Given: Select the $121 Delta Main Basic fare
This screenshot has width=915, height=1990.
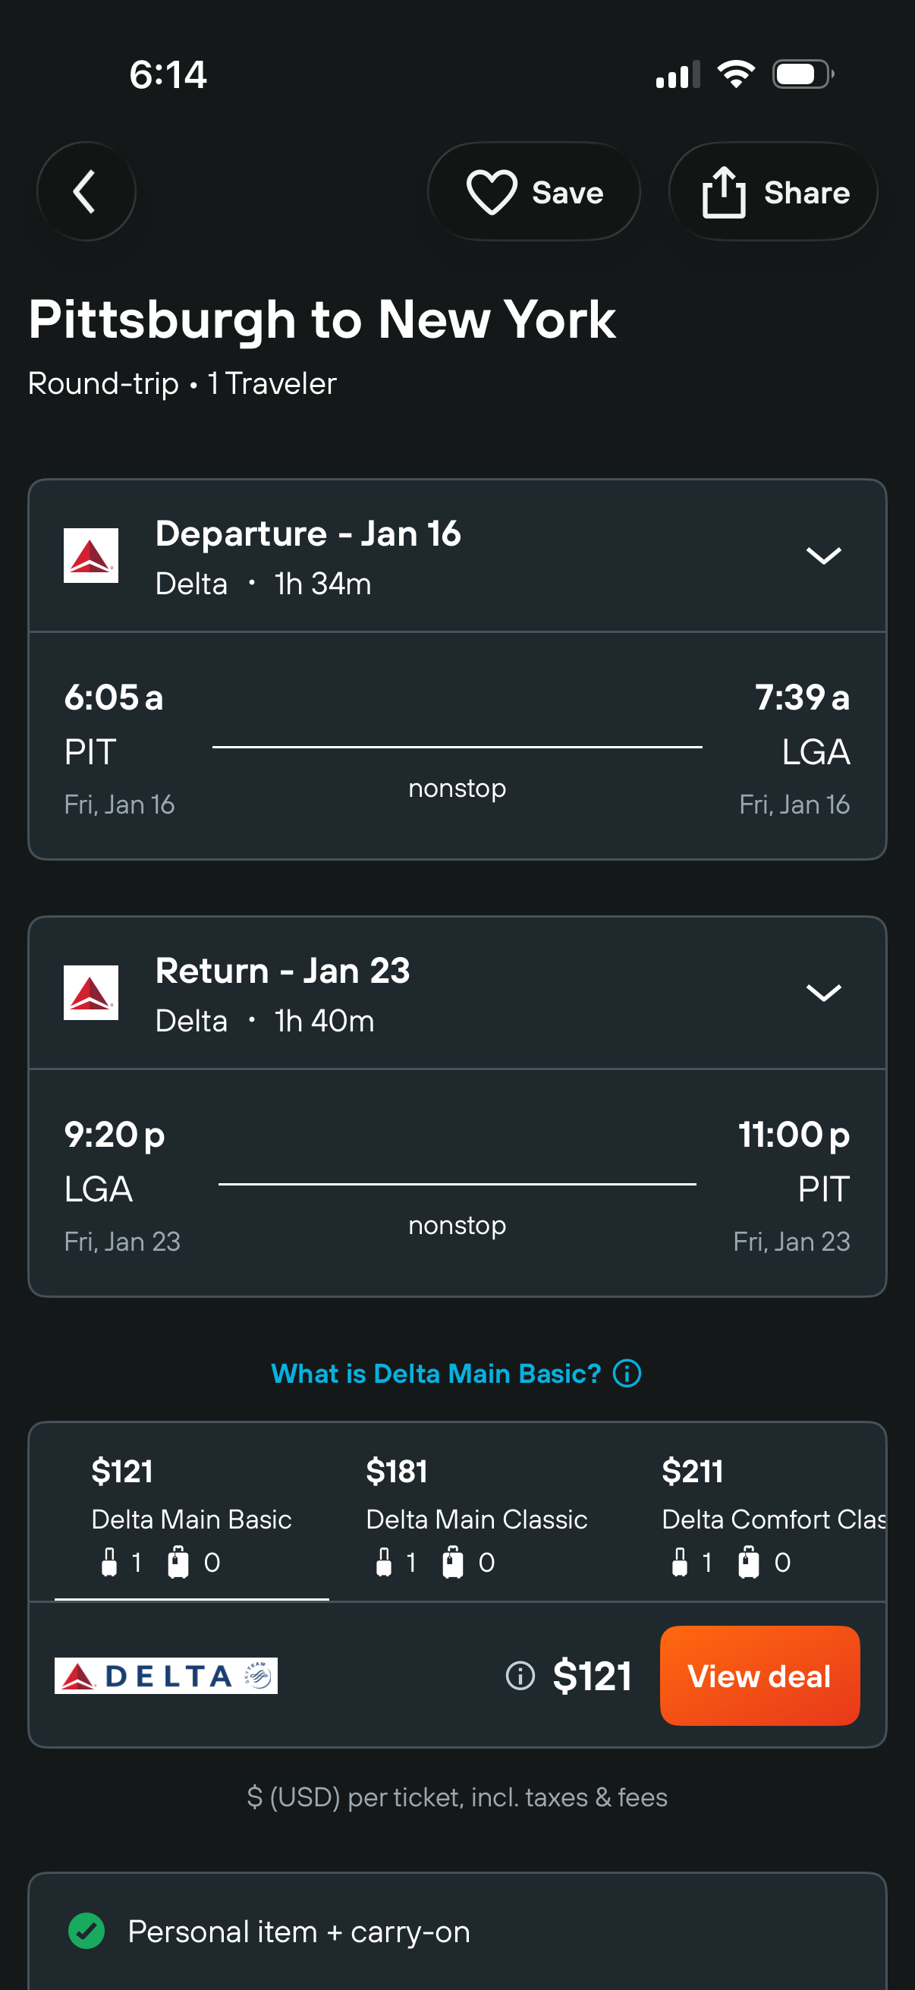Looking at the screenshot, I should tap(191, 1513).
